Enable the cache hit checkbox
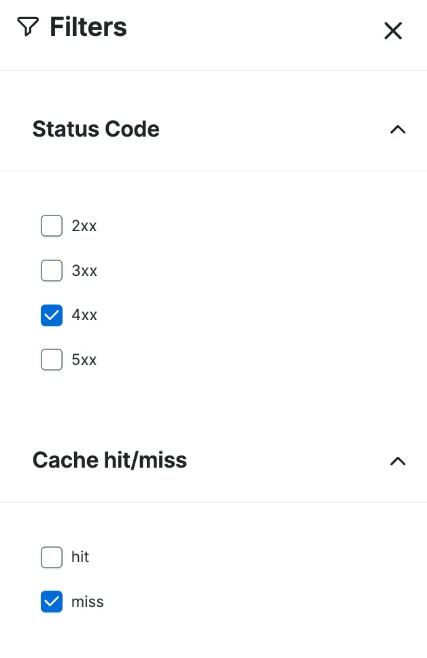The image size is (427, 658). [x=52, y=557]
